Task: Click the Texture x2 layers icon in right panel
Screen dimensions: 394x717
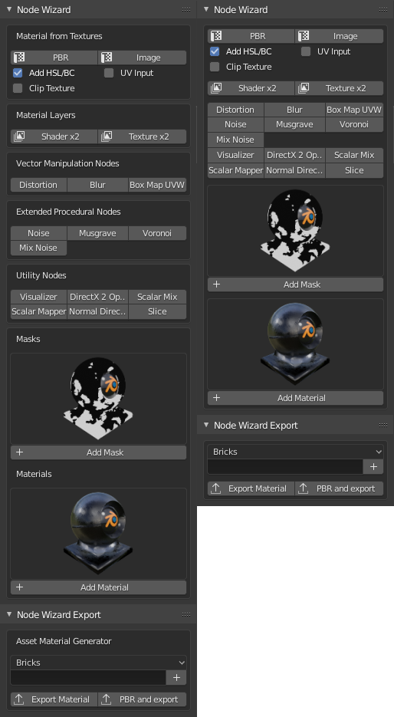Action: point(304,88)
